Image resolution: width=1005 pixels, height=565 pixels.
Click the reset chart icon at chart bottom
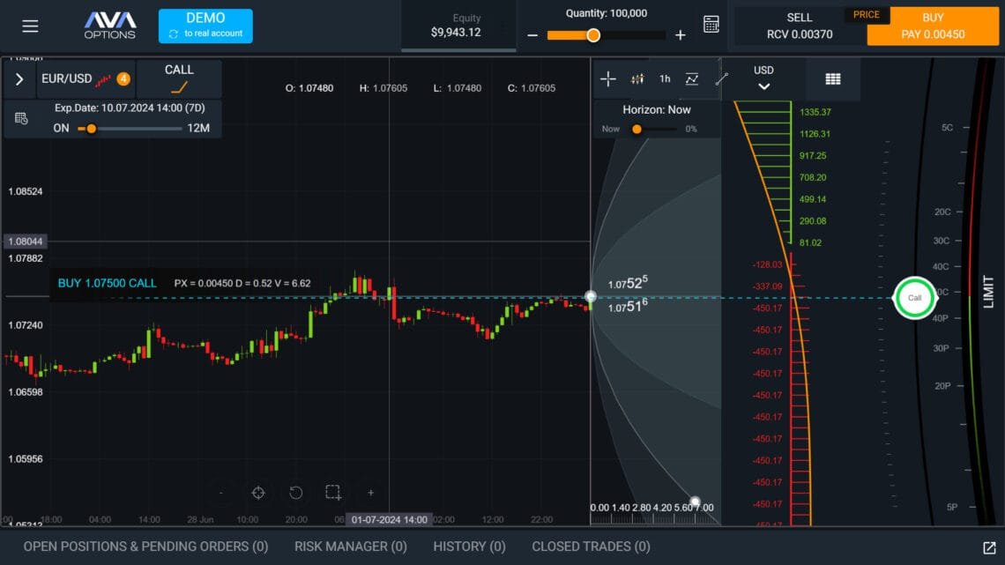tap(295, 494)
